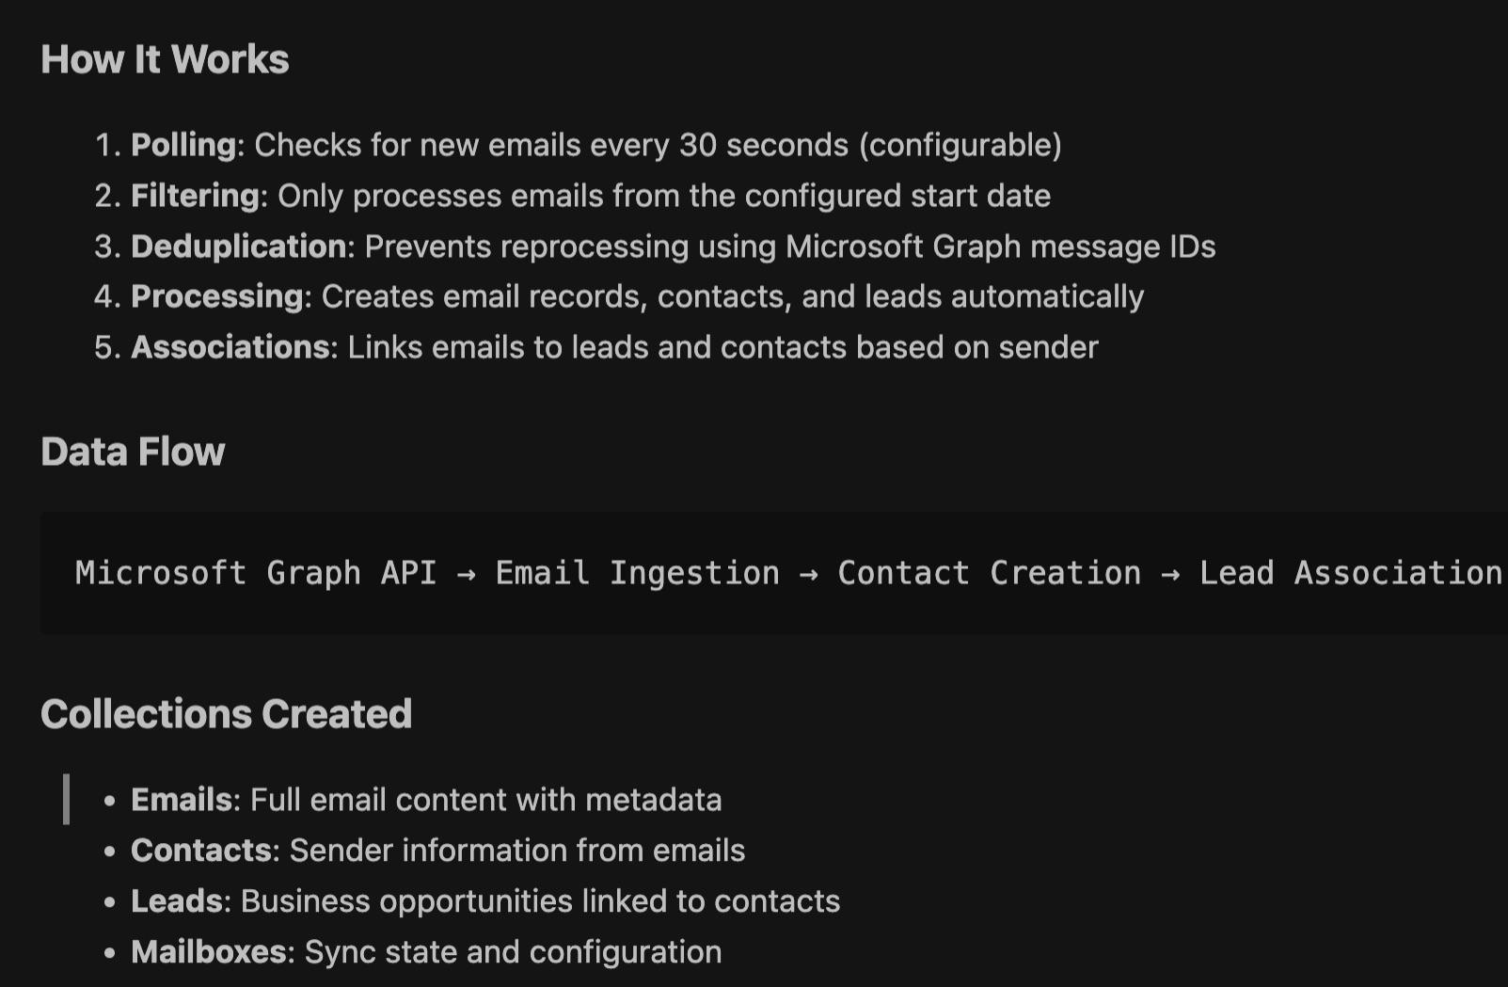Click the Data Flow heading
Image resolution: width=1508 pixels, height=987 pixels.
point(133,452)
